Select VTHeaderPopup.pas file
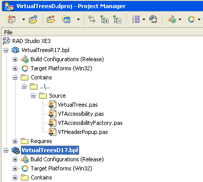 coord(83,132)
